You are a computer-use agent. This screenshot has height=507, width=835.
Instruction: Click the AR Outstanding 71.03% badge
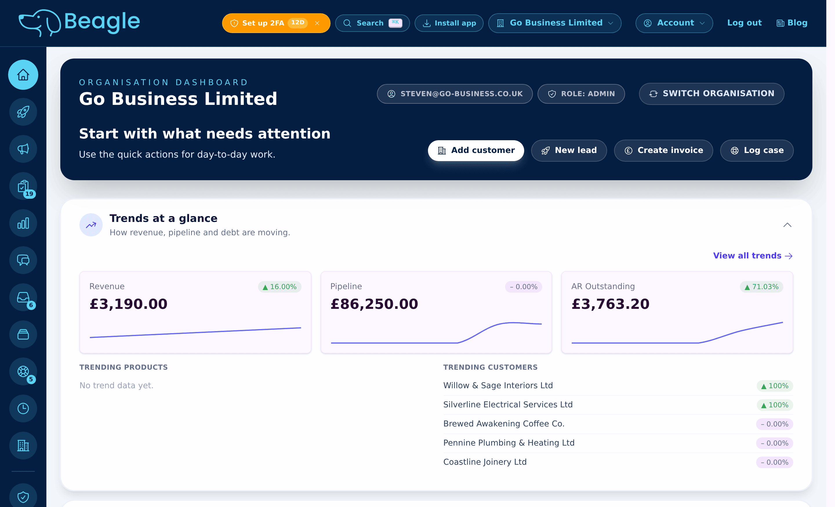761,287
